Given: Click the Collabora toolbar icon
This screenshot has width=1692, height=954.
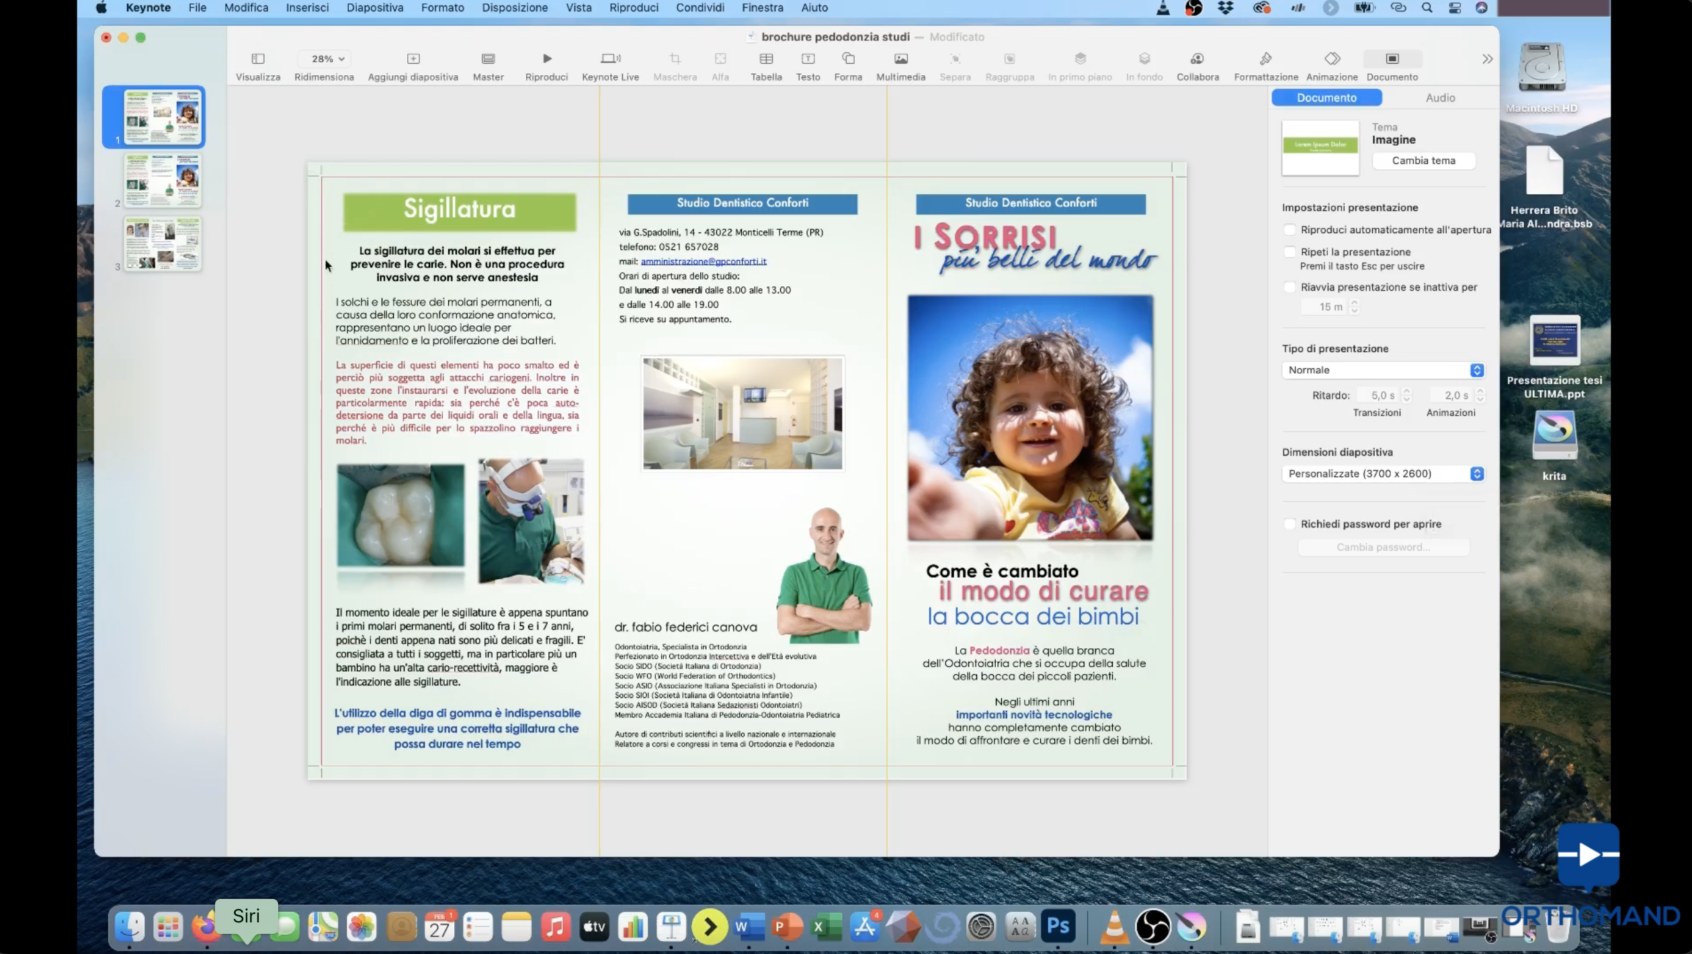Looking at the screenshot, I should (x=1197, y=59).
